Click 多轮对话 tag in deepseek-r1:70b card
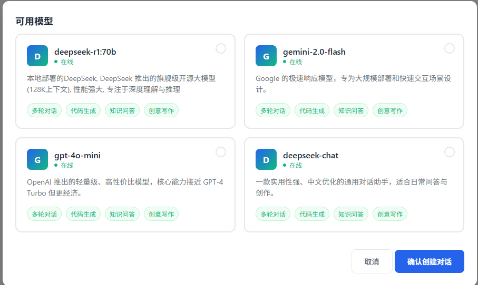The width and height of the screenshot is (478, 285). click(44, 110)
